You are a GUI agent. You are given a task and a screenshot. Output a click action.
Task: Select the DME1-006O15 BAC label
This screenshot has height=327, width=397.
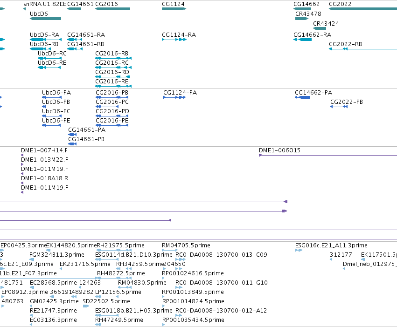[x=279, y=150]
